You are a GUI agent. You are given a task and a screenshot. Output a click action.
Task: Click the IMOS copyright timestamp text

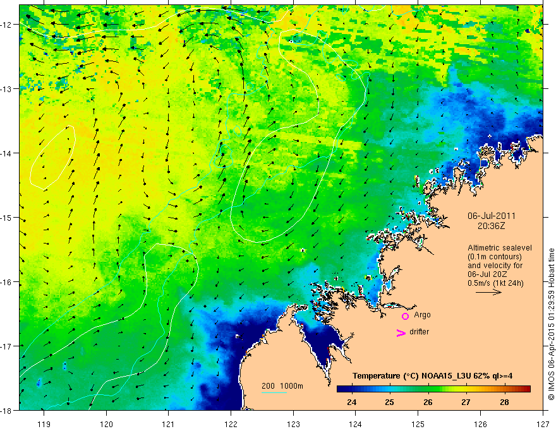point(551,324)
